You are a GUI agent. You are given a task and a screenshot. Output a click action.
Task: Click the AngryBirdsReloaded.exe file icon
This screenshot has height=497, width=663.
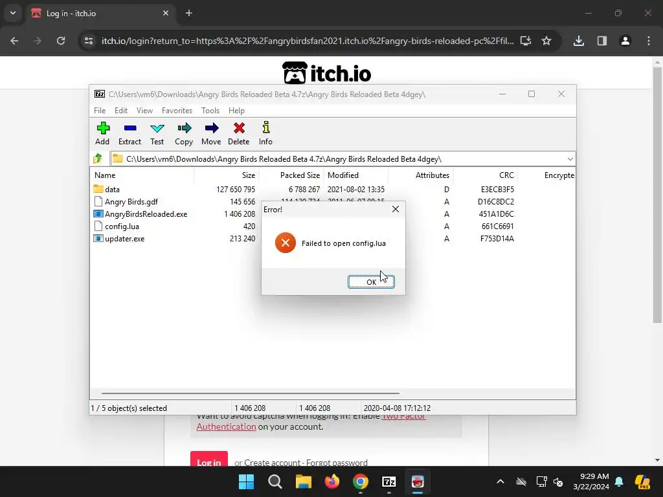[98, 214]
